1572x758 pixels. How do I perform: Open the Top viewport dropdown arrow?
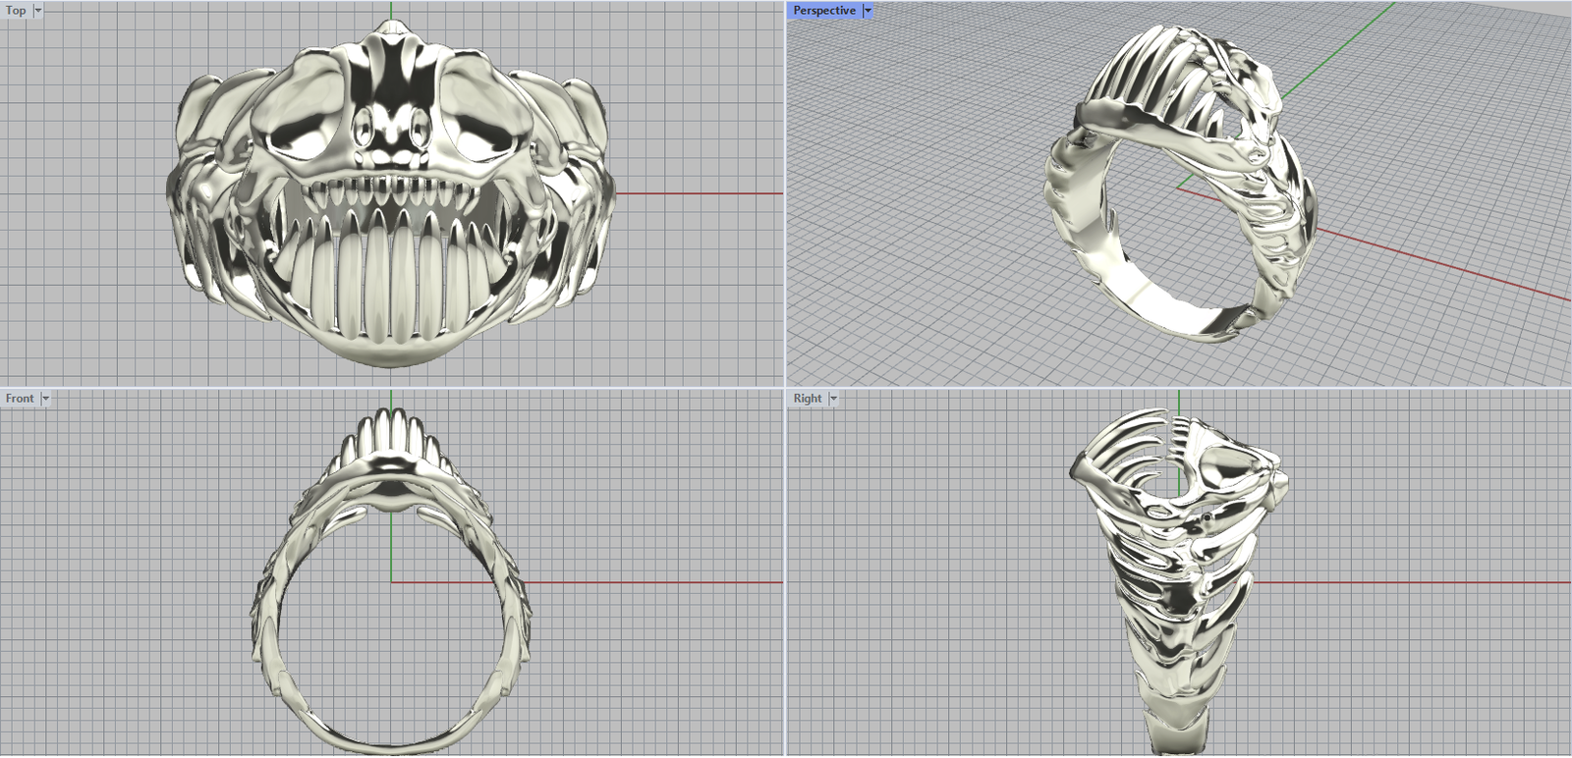tap(38, 11)
